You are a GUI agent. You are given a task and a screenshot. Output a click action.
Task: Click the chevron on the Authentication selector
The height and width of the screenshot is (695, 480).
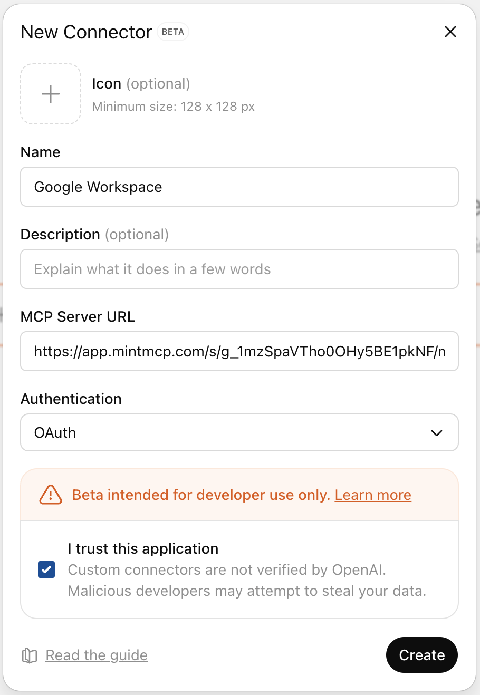point(436,432)
